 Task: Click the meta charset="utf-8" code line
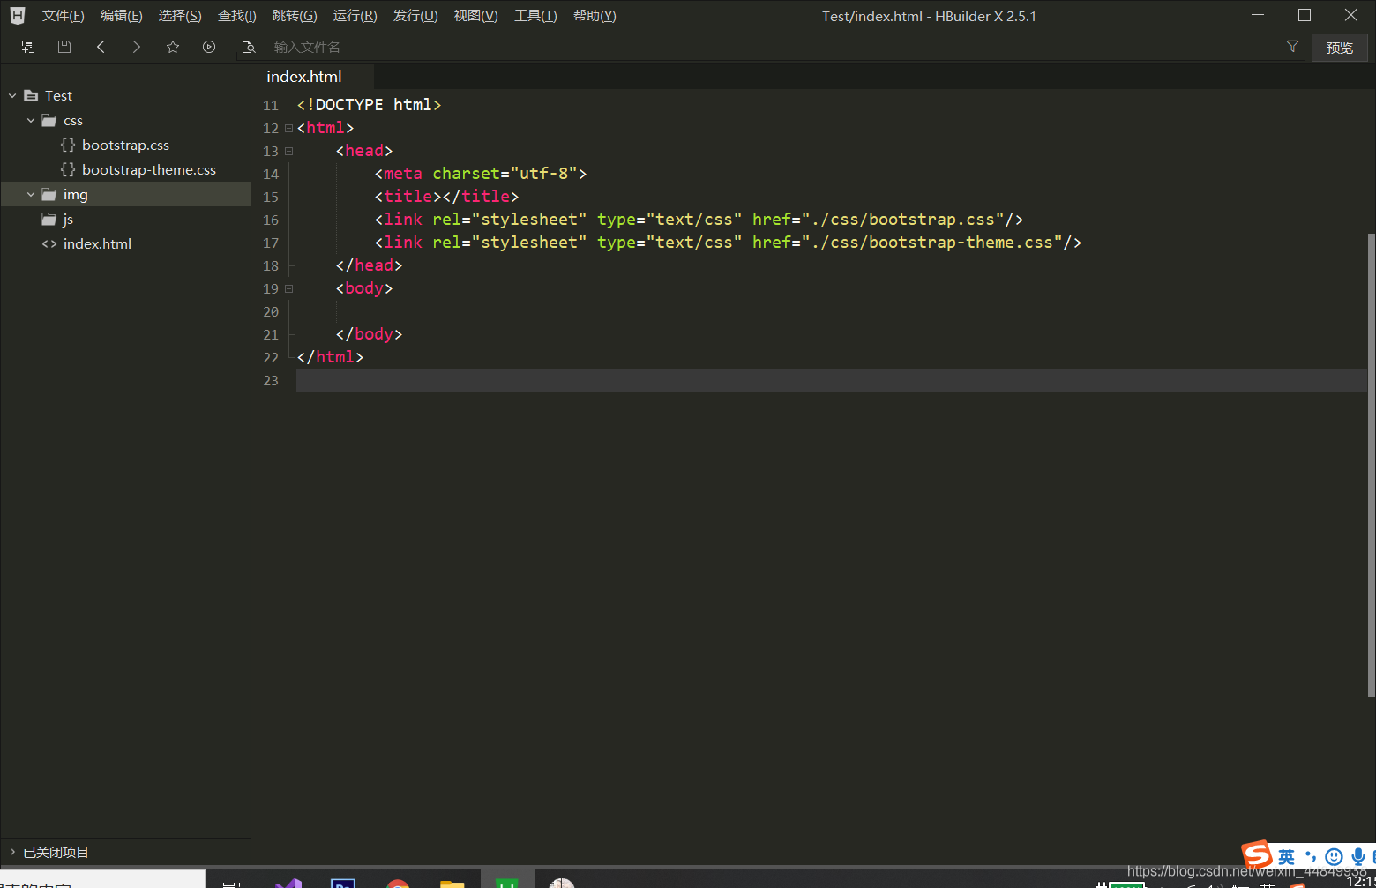point(481,174)
